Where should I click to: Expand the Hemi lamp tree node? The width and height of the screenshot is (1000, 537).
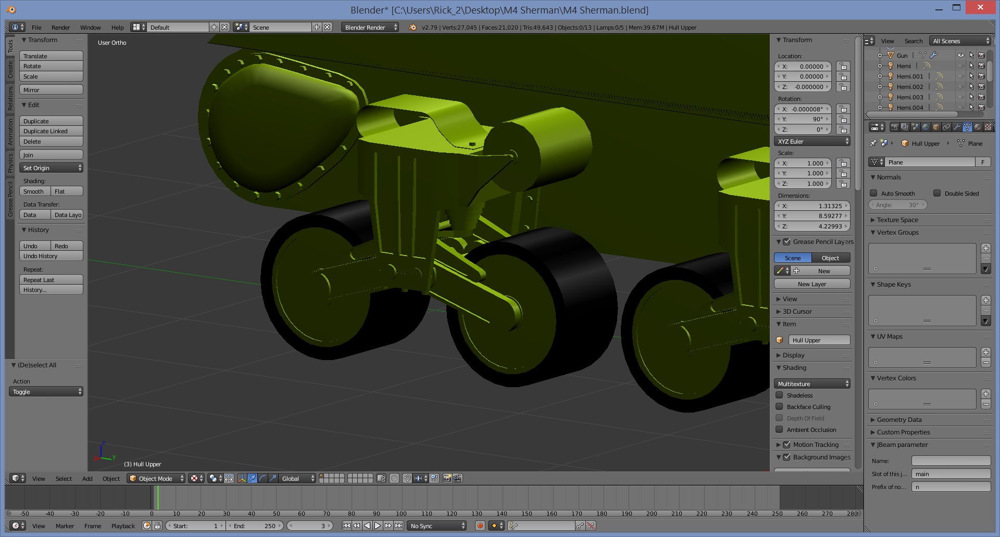[x=880, y=66]
